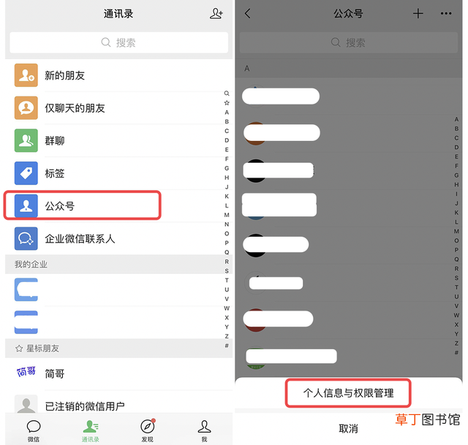The image size is (468, 445).
Task: Open the green 群聊 icon
Action: coord(26,140)
